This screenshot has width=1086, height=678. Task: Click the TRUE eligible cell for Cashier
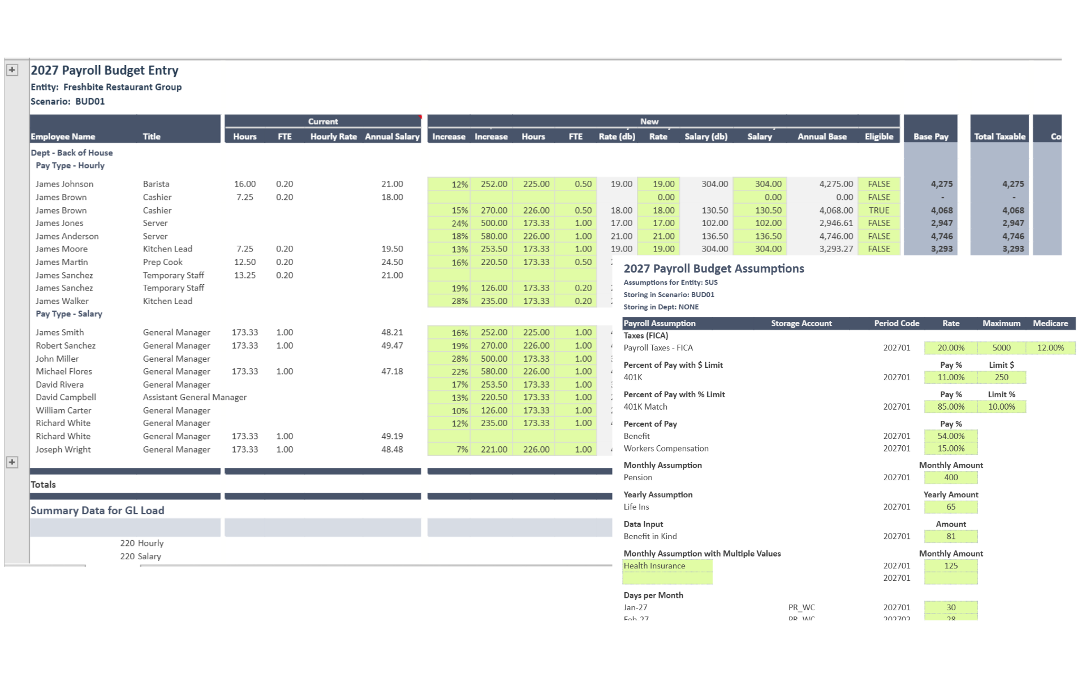click(878, 210)
